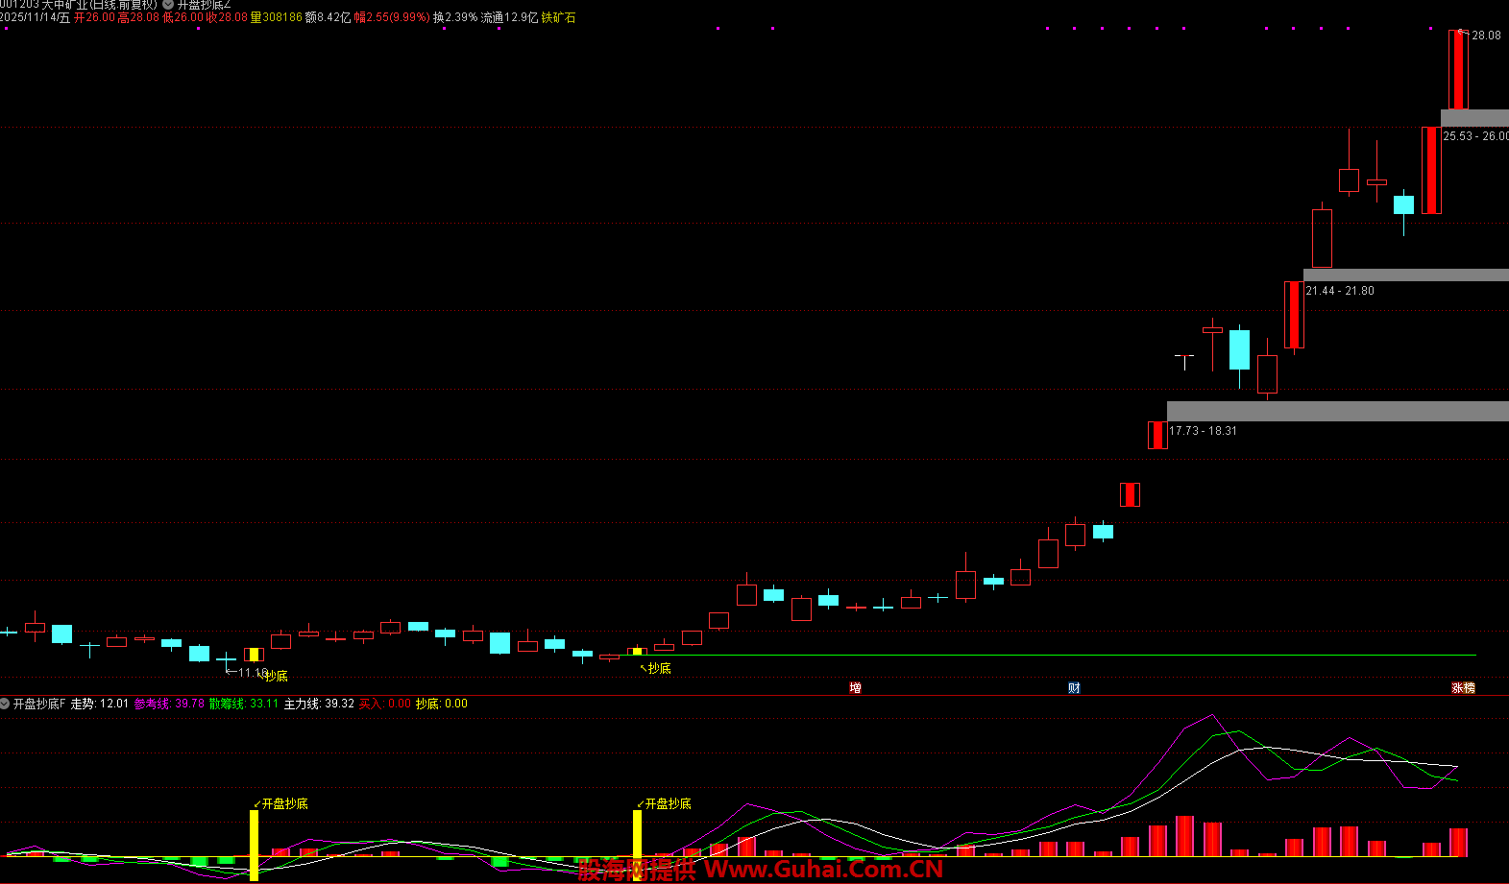Click the first yellow 开盘抄底 signal bar
The image size is (1509, 884).
click(x=255, y=845)
